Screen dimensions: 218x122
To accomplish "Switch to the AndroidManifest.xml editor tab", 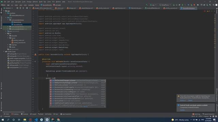I will [x=152, y=8].
